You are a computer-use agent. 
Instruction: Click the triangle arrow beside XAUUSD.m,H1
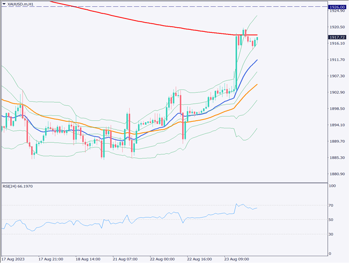coord(4,4)
